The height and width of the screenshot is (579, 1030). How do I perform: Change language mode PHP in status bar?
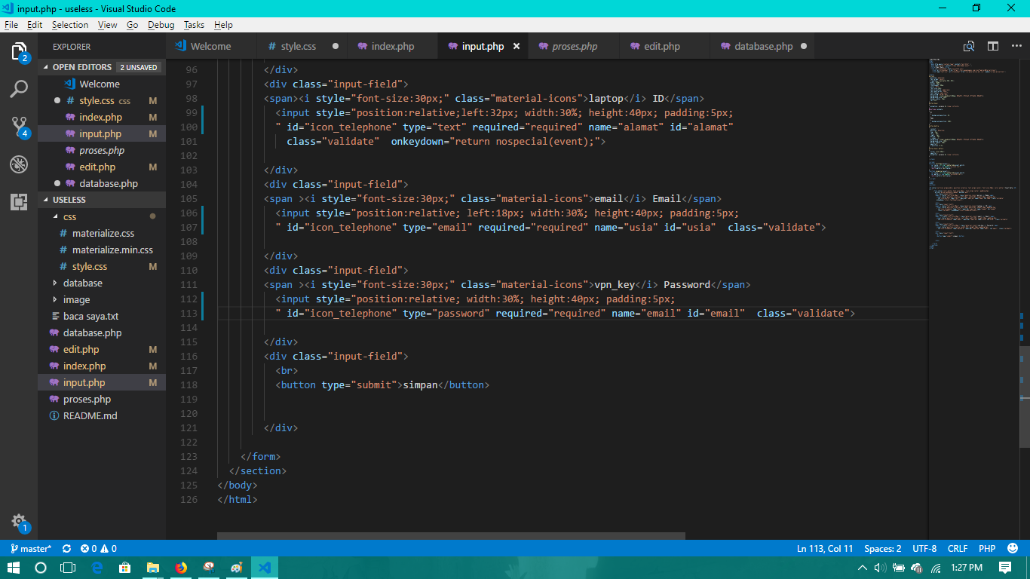pos(987,548)
